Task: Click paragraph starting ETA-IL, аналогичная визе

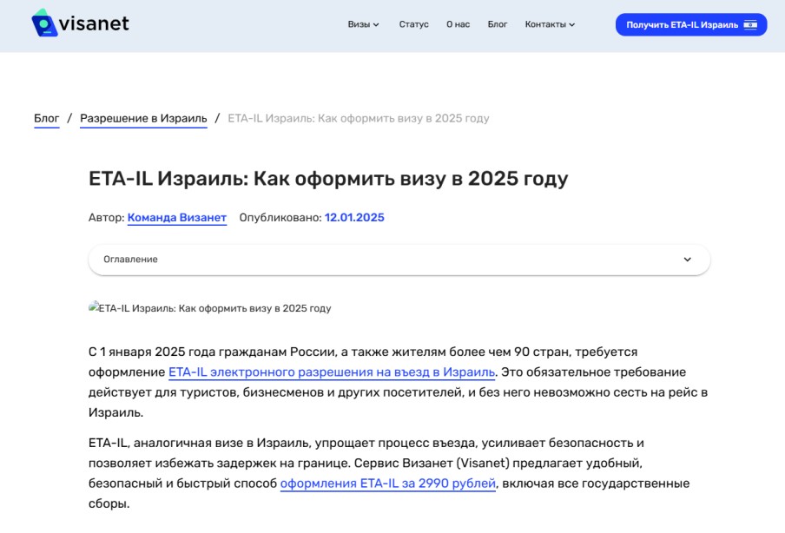Action: (x=389, y=473)
